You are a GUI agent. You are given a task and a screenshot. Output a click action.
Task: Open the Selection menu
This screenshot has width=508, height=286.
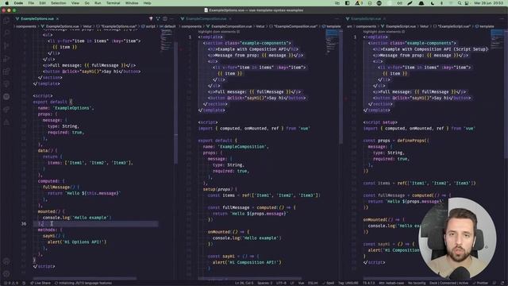pos(59,3)
